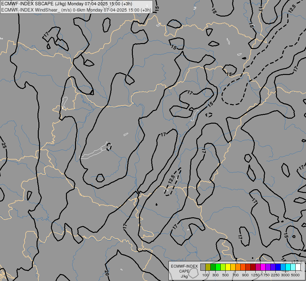
Task: Click the pure blue legend swatch
Action: 278,267
